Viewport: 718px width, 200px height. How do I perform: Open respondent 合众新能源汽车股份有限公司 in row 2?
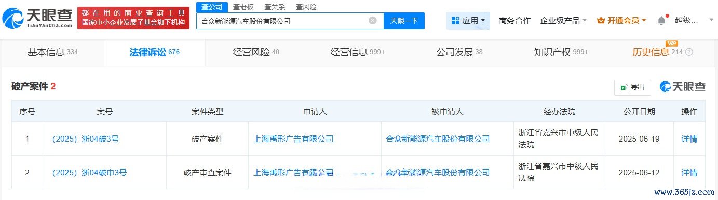point(438,172)
